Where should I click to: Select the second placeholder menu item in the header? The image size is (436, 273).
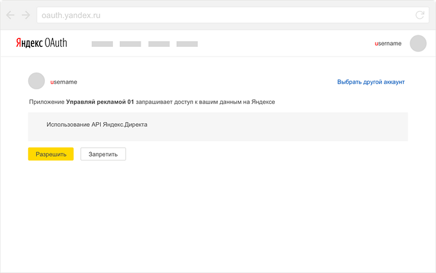tap(130, 44)
